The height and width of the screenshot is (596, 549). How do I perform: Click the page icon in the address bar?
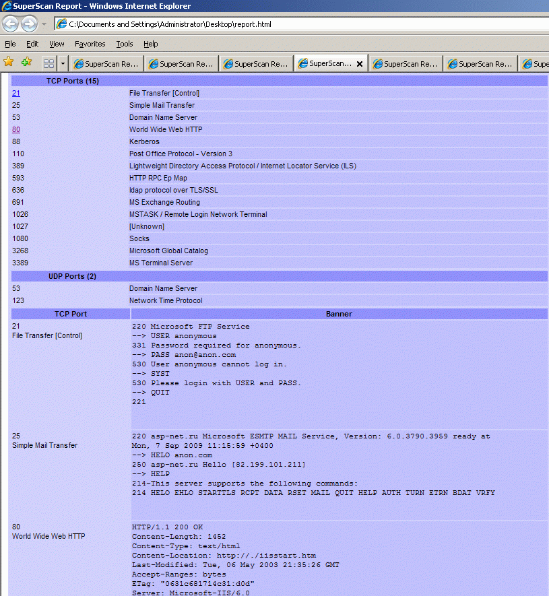(61, 24)
